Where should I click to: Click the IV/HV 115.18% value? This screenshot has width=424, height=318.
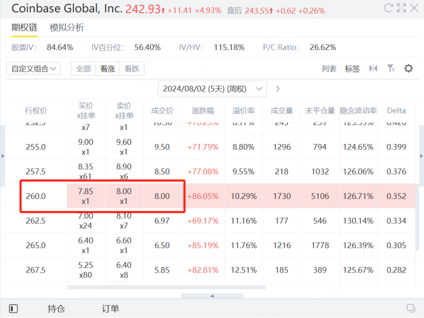[229, 47]
